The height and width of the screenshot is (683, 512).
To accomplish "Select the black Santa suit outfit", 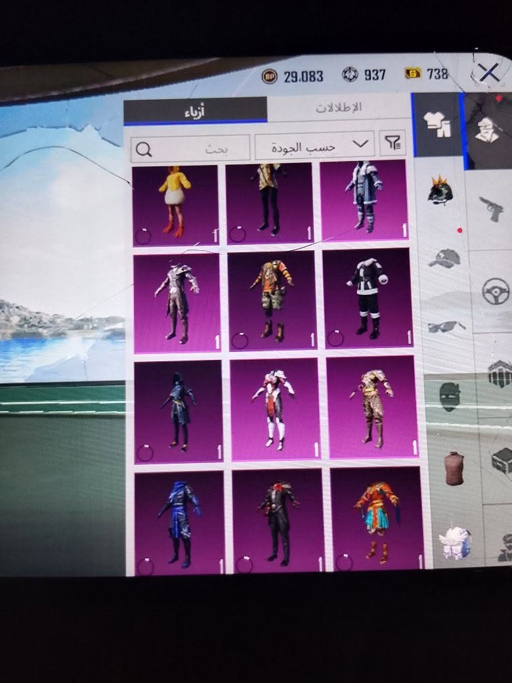I will click(x=368, y=298).
